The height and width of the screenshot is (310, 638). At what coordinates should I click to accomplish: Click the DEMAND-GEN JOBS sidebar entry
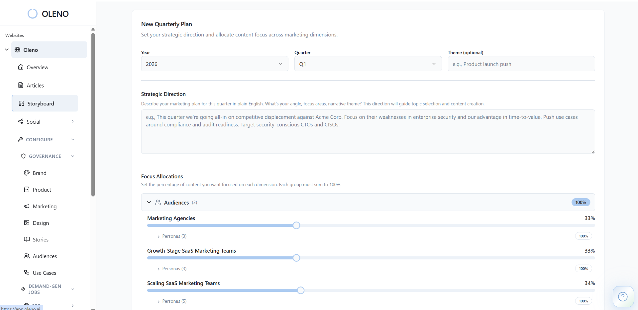point(45,289)
